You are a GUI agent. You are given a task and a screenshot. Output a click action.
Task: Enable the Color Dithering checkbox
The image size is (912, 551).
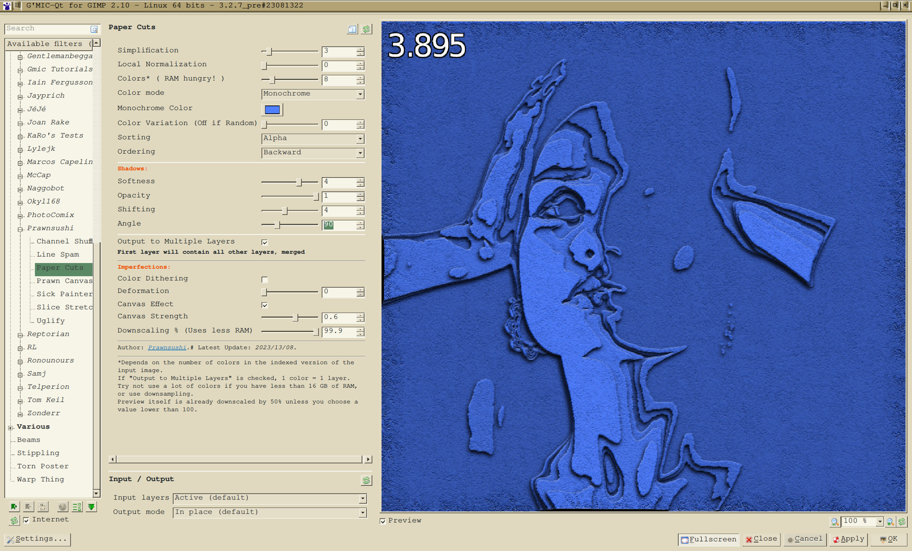264,279
